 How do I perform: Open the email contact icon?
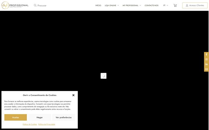[x=206, y=69]
